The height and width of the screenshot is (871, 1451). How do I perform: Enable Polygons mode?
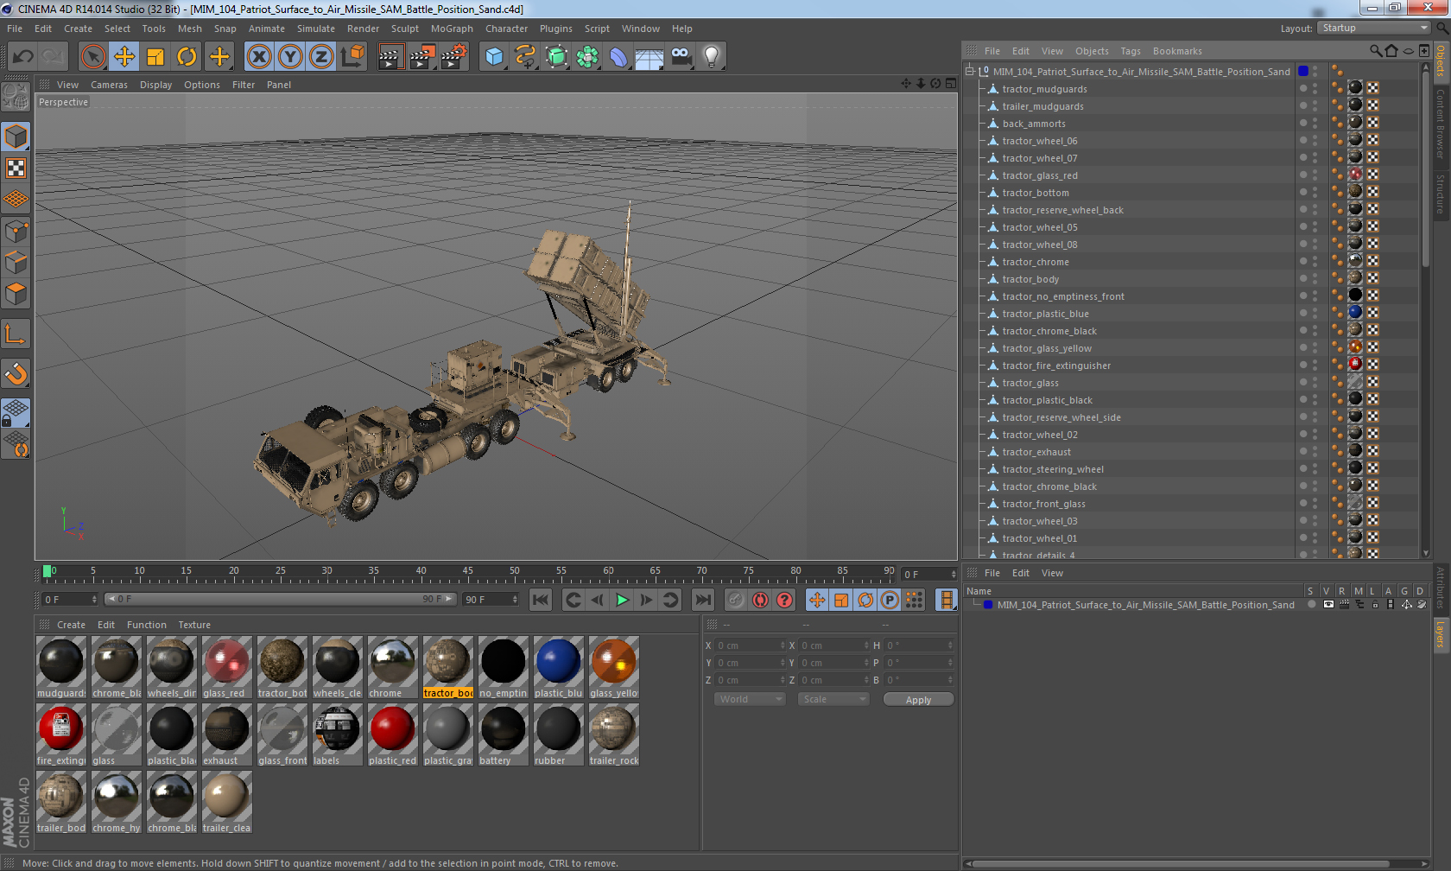tap(16, 294)
